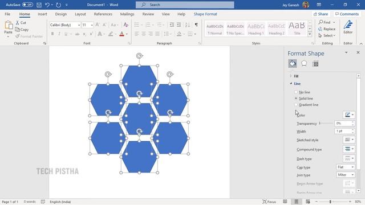Click the text highlight color icon

coord(111,34)
